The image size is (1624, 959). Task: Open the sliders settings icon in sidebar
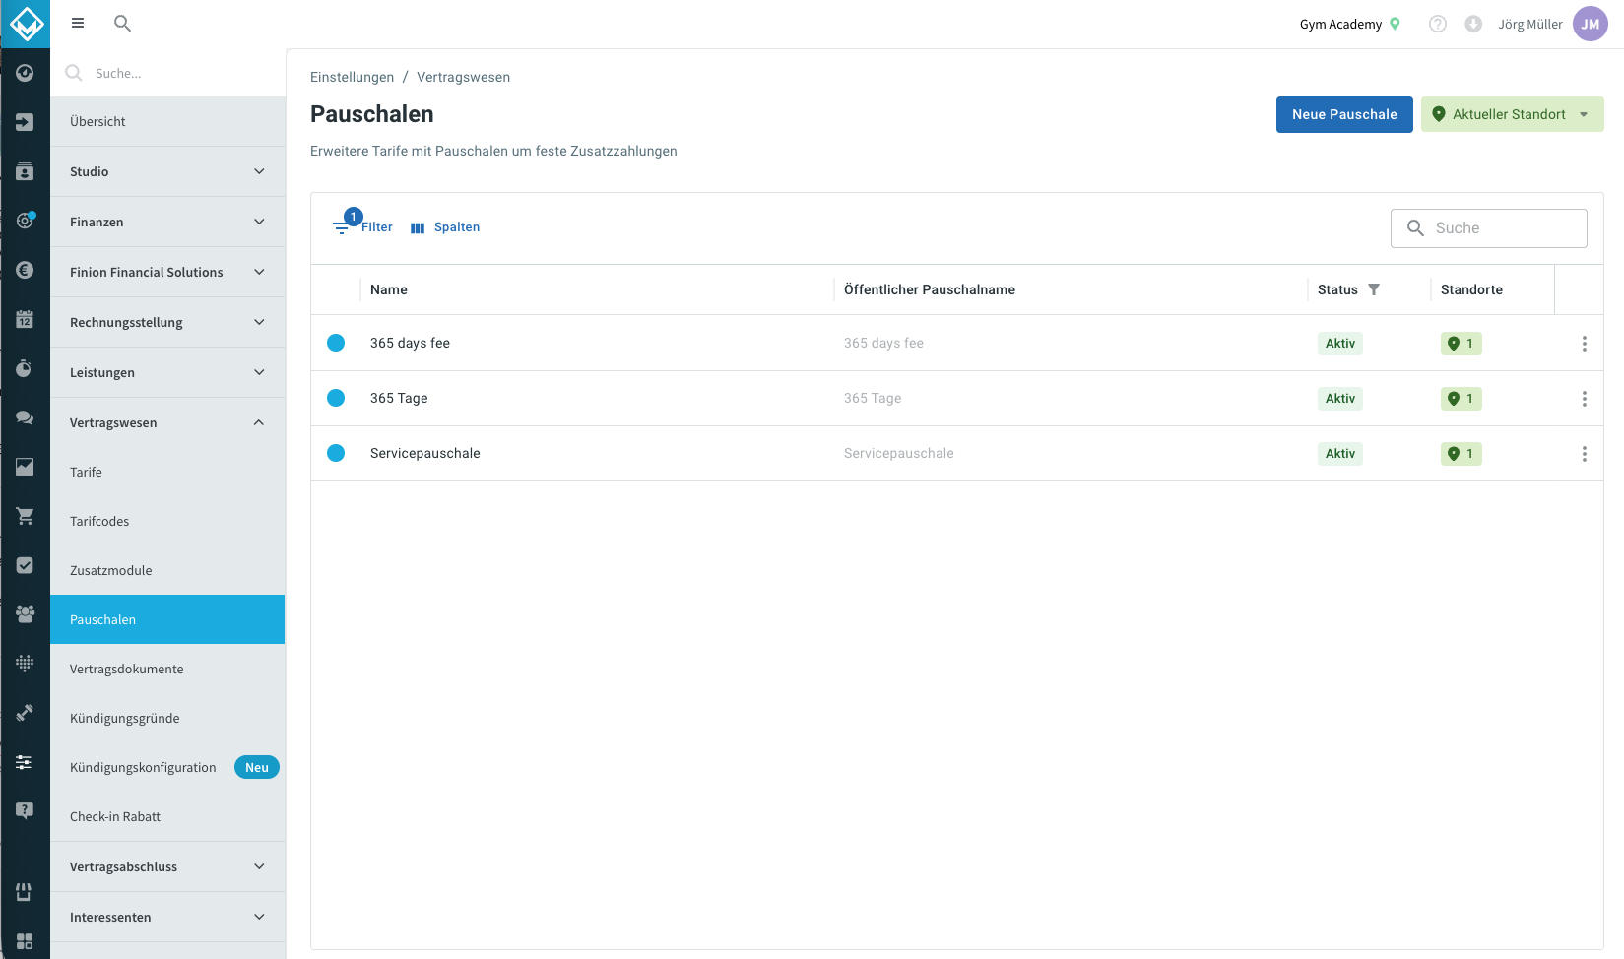[x=25, y=762]
